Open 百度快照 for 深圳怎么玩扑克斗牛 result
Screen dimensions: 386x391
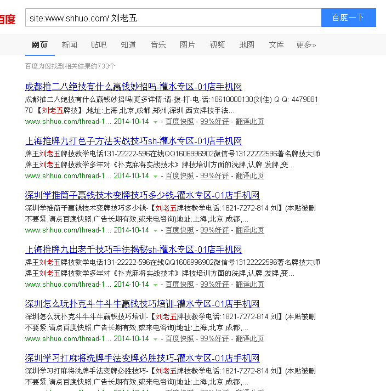click(179, 339)
